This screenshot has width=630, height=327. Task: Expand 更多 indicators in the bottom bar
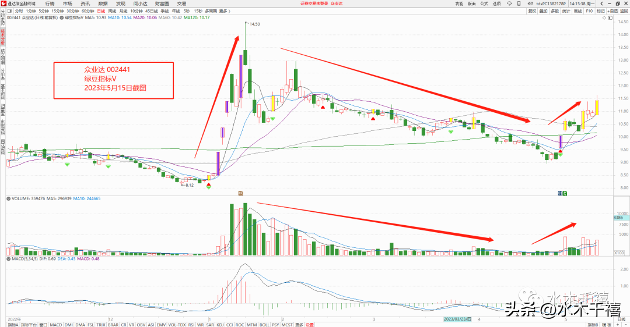coord(299,325)
